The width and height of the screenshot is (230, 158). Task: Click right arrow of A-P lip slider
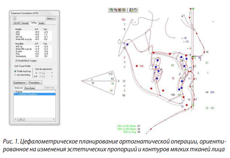[52, 76]
